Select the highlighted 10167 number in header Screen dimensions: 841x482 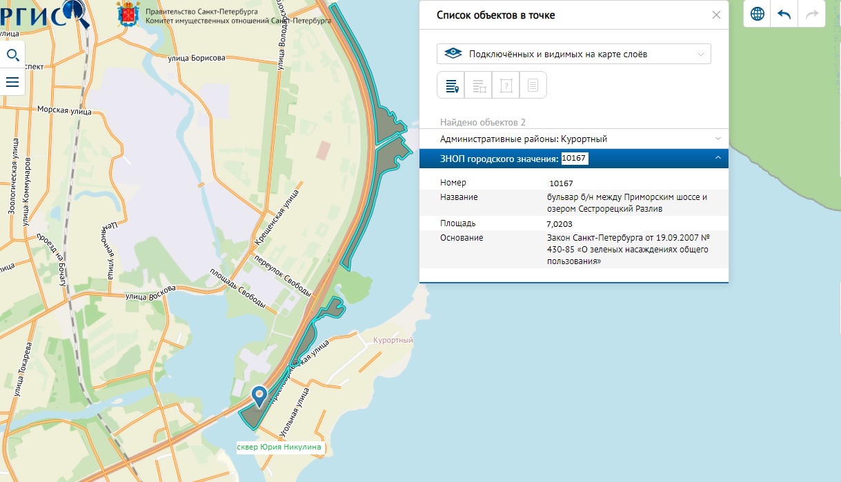pos(574,159)
